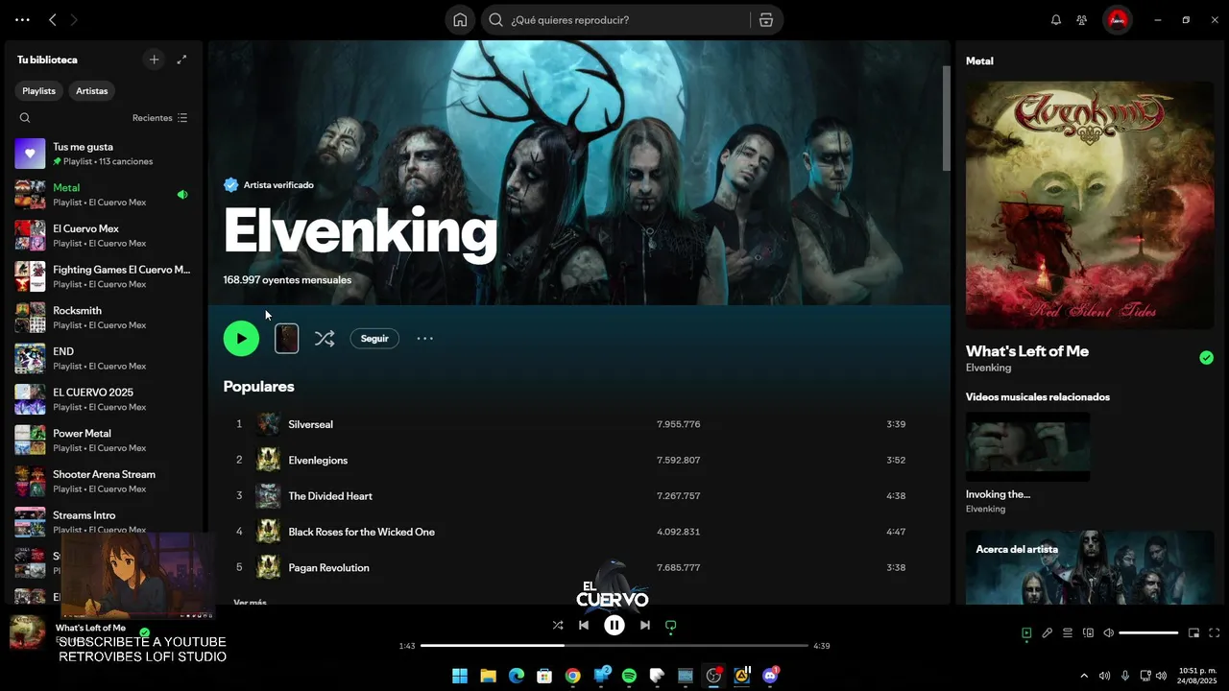
Task: Skip to previous track
Action: 584,625
